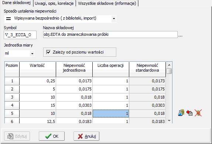212x144 pixels.
Task: Click highlighted Liczba operacji cell in row 5
Action: pyautogui.click(x=111, y=113)
